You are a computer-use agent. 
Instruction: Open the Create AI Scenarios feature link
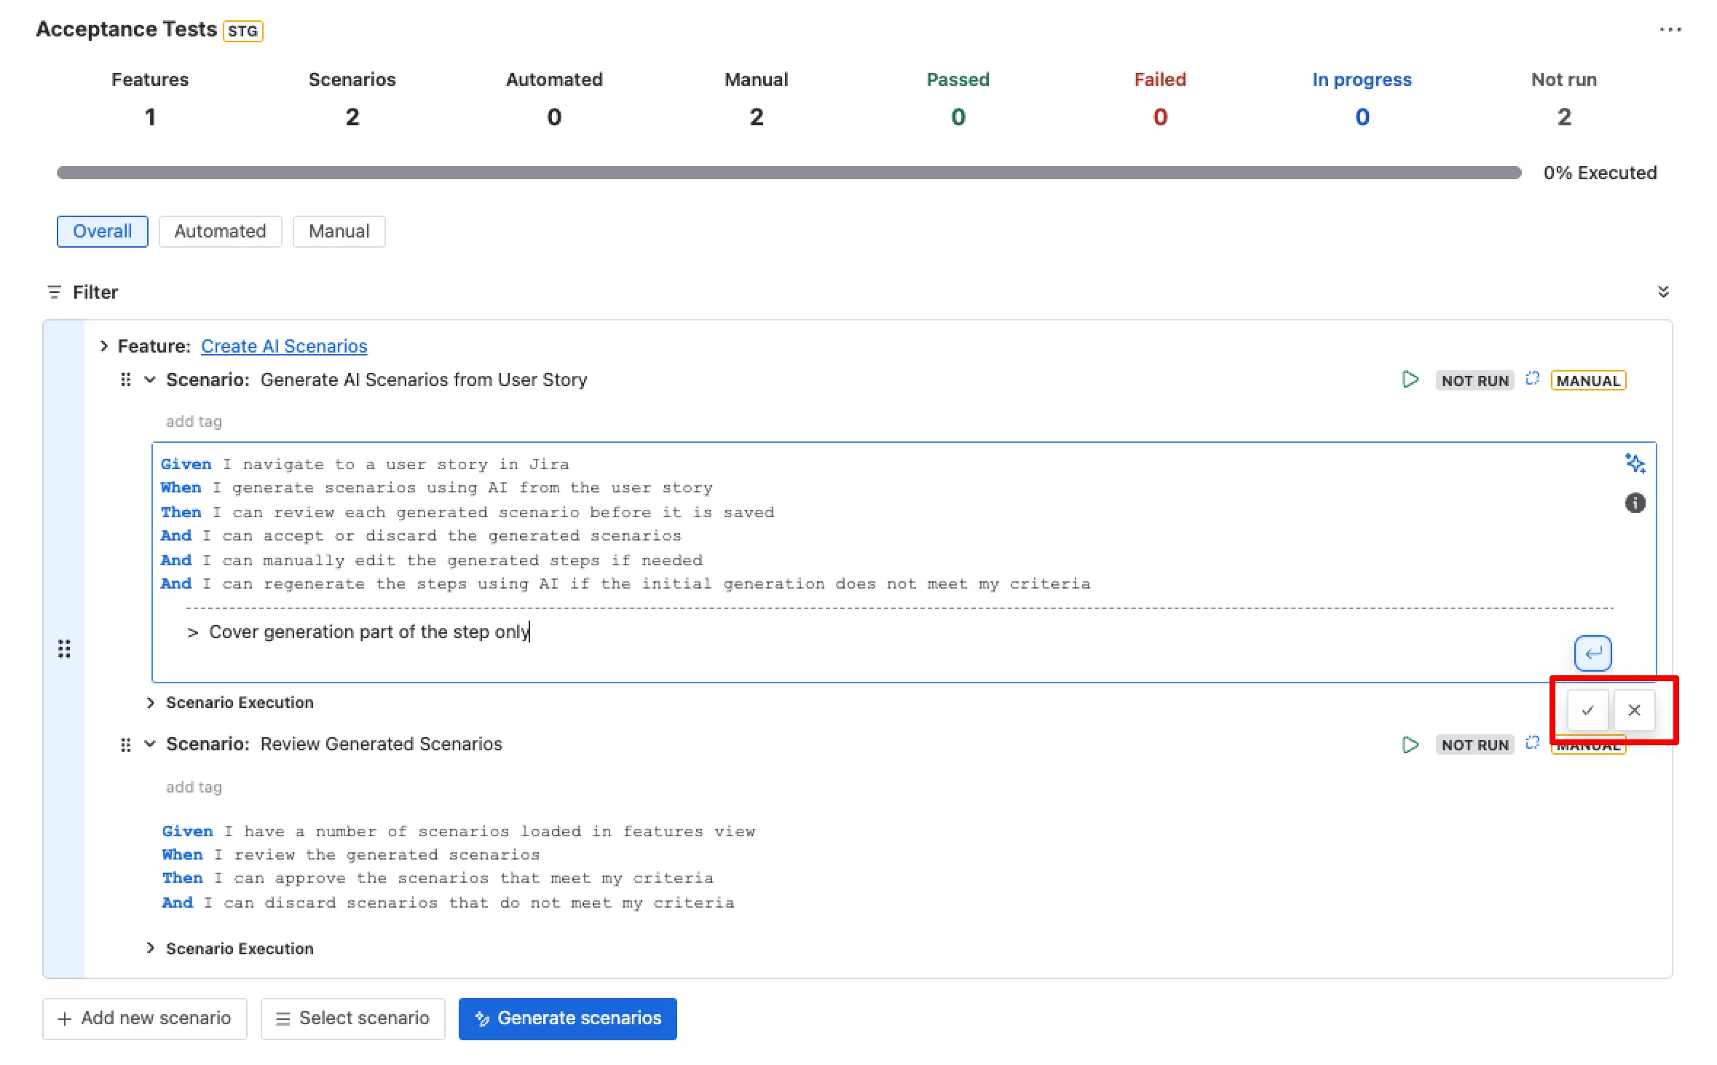[x=284, y=346]
